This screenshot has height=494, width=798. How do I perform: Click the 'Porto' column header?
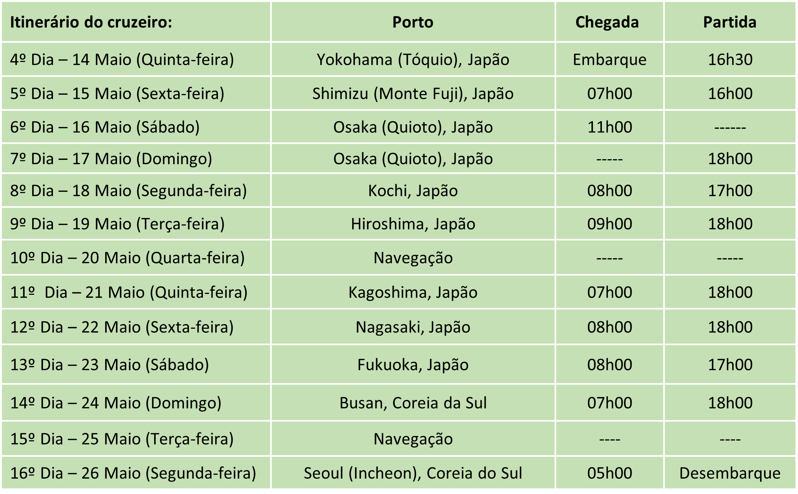(x=413, y=22)
